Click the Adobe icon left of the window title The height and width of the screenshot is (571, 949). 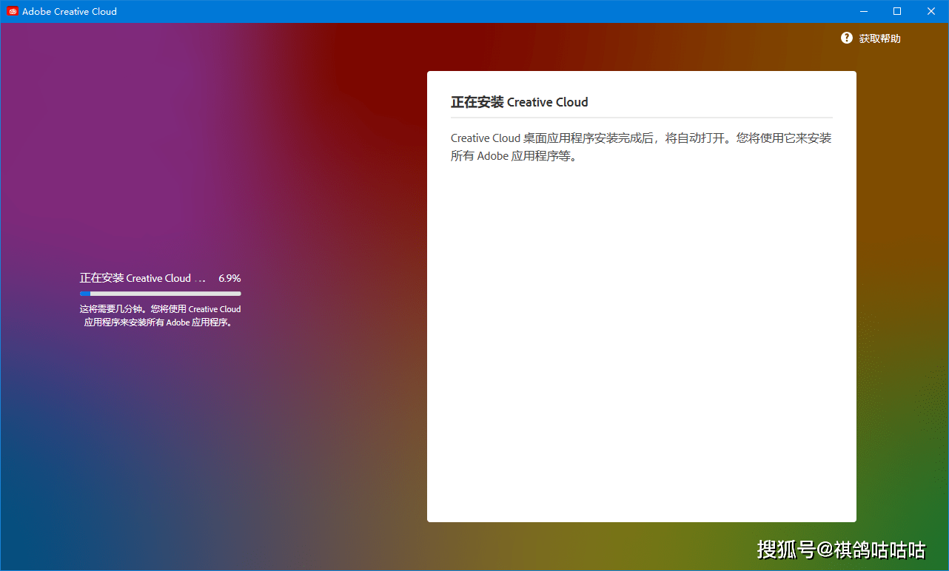coord(12,11)
